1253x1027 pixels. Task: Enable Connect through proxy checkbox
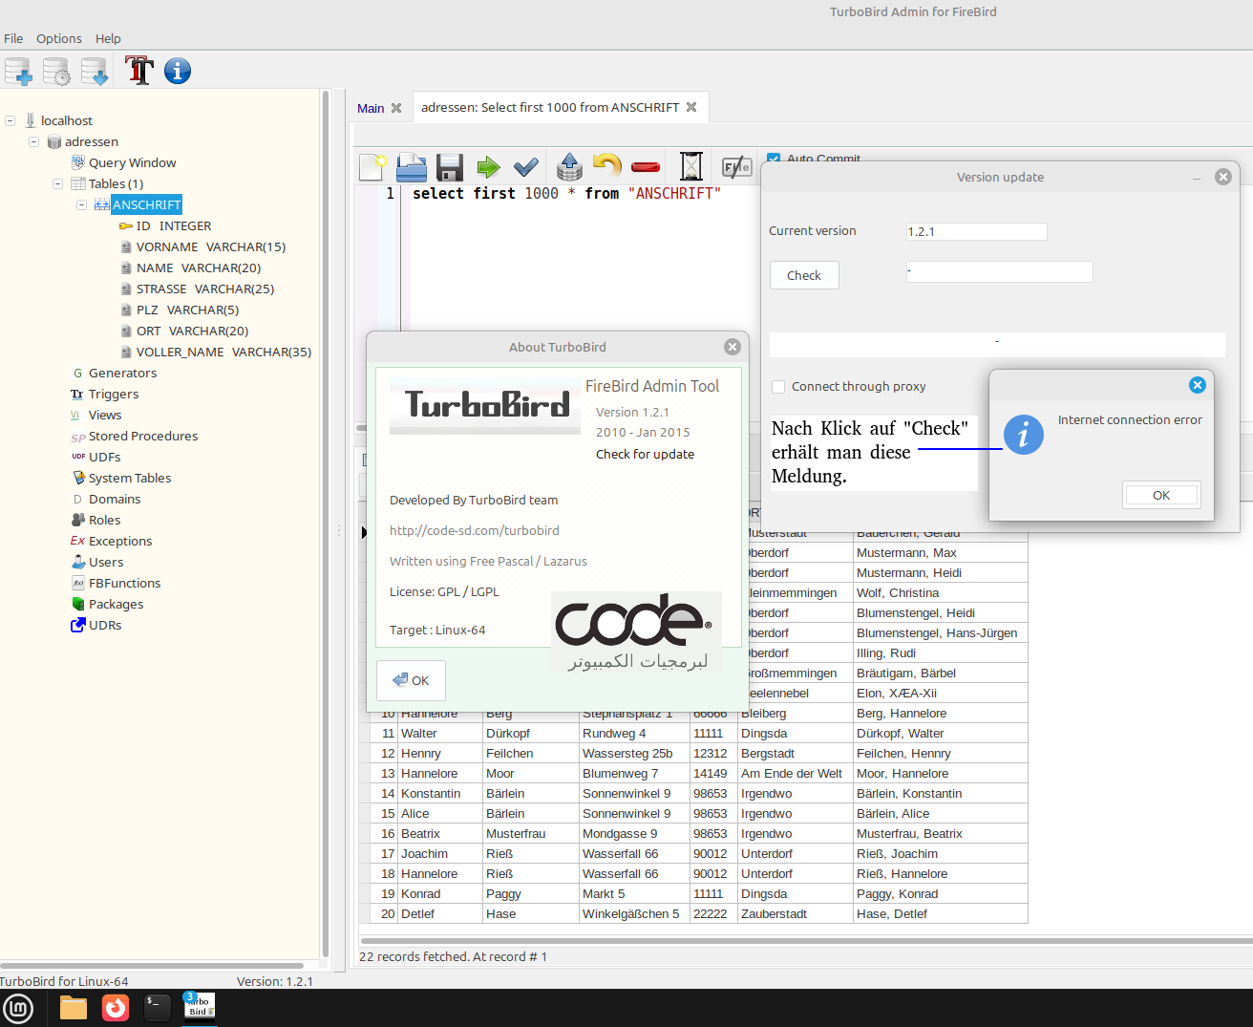(778, 387)
